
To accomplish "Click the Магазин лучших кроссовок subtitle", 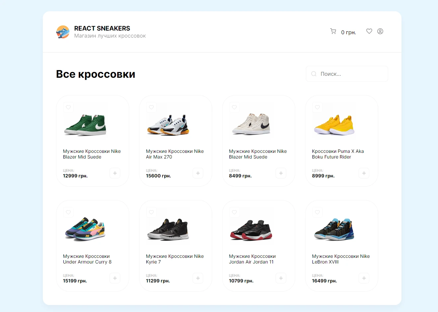I will tap(110, 36).
